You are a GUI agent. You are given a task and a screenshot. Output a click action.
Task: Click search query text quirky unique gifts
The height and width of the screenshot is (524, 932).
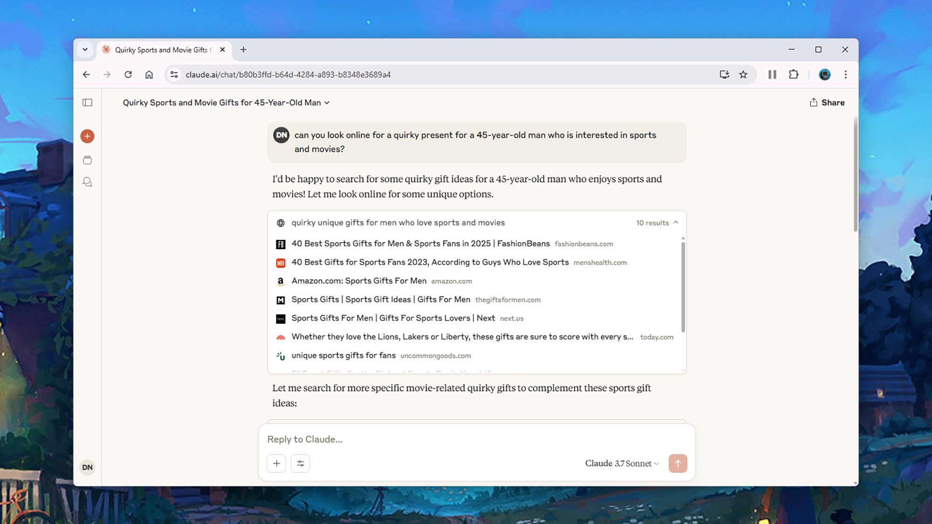398,223
